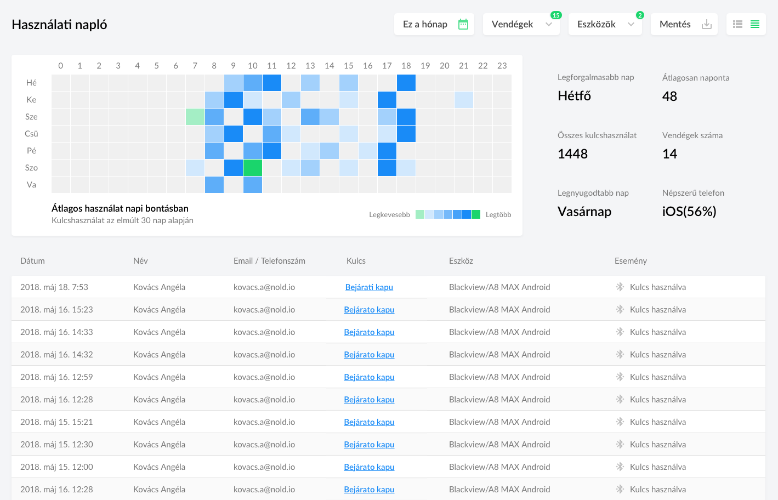Click Bluetooth icon in máj 16. 12:59 row

pyautogui.click(x=620, y=377)
